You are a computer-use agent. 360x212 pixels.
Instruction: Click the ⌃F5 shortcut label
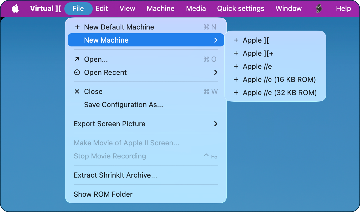pos(211,156)
